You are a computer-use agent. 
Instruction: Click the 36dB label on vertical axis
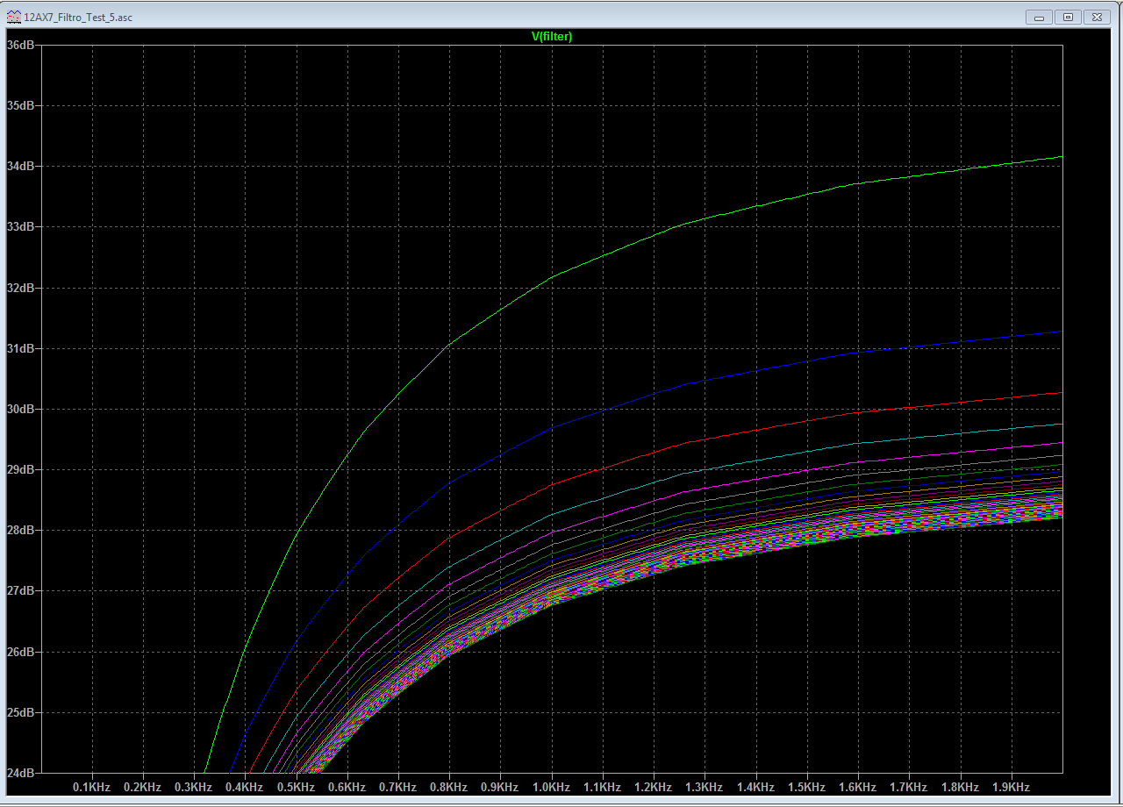[x=20, y=45]
